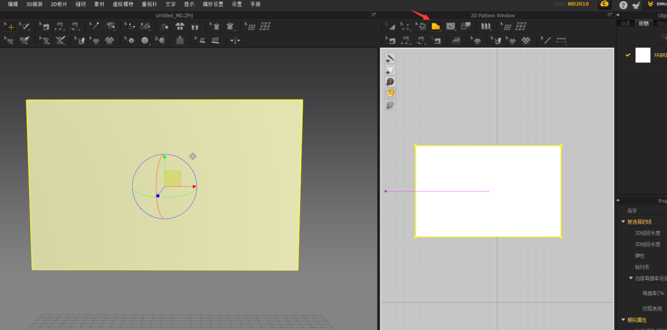Viewport: 667px width, 330px height.
Task: Toggle the 2D garment display shirt icon
Action: (x=390, y=69)
